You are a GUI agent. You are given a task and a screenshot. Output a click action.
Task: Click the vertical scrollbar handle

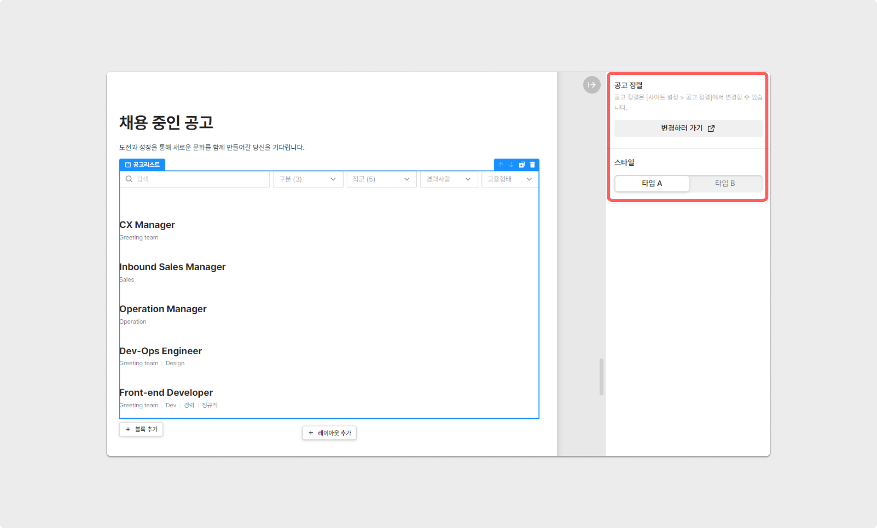(601, 377)
